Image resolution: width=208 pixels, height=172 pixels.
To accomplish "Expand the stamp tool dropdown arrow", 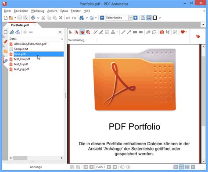I will [x=117, y=32].
